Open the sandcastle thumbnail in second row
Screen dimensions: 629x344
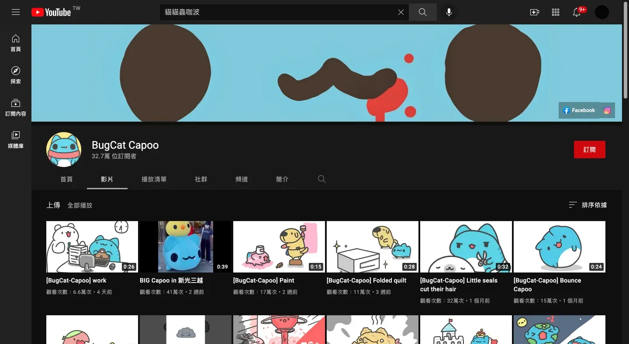pyautogui.click(x=466, y=330)
